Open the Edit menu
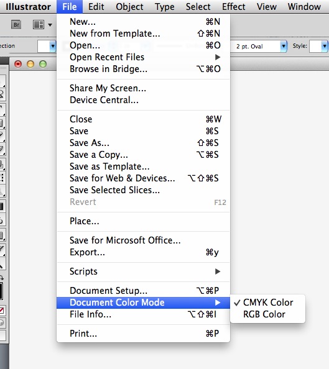The height and width of the screenshot is (369, 329). [96, 7]
